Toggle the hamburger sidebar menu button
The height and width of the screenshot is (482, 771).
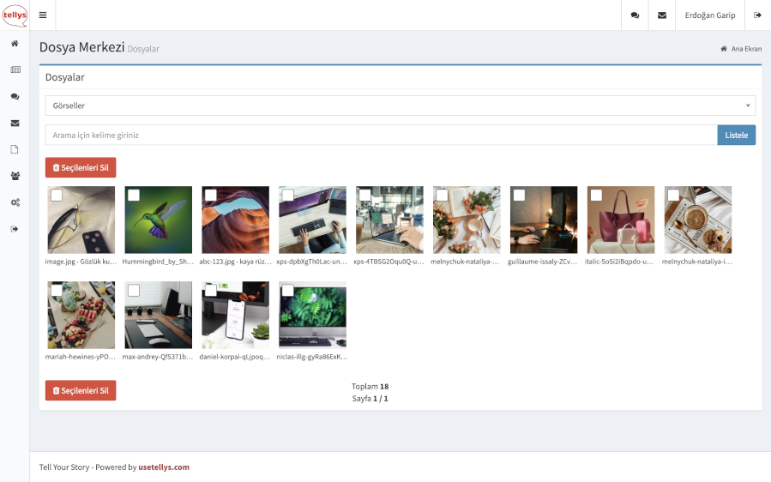point(43,15)
